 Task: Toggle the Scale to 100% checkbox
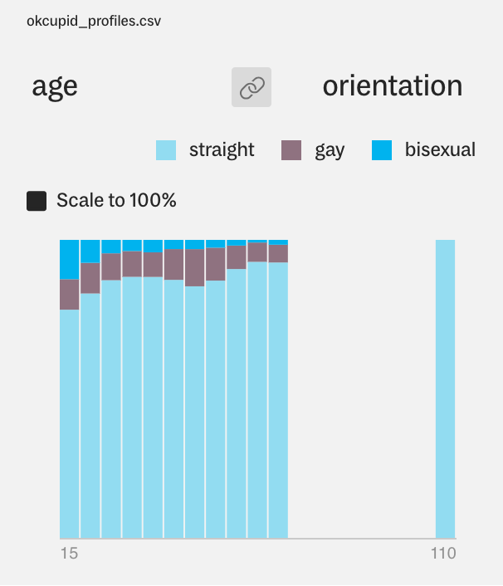[x=37, y=201]
